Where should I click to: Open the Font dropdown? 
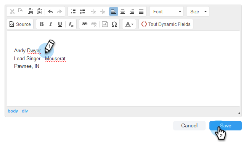pyautogui.click(x=166, y=11)
